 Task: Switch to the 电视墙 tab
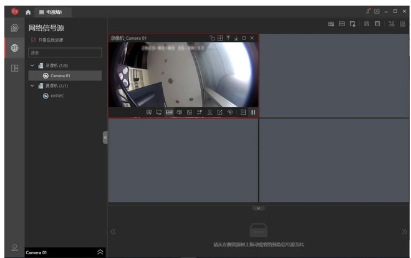click(51, 12)
